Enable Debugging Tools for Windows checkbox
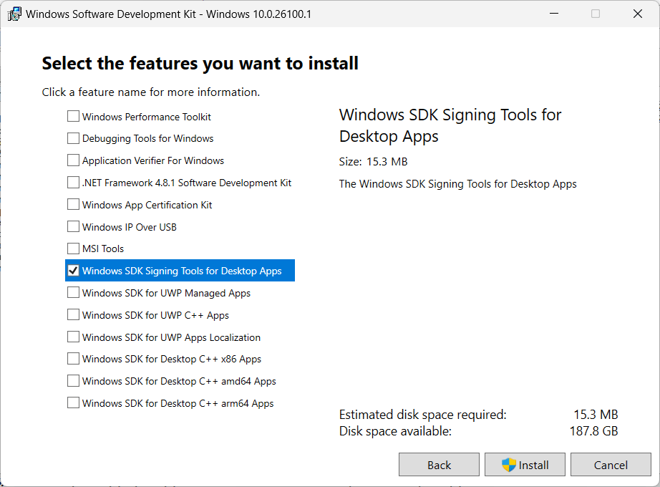This screenshot has height=487, width=660. click(73, 138)
